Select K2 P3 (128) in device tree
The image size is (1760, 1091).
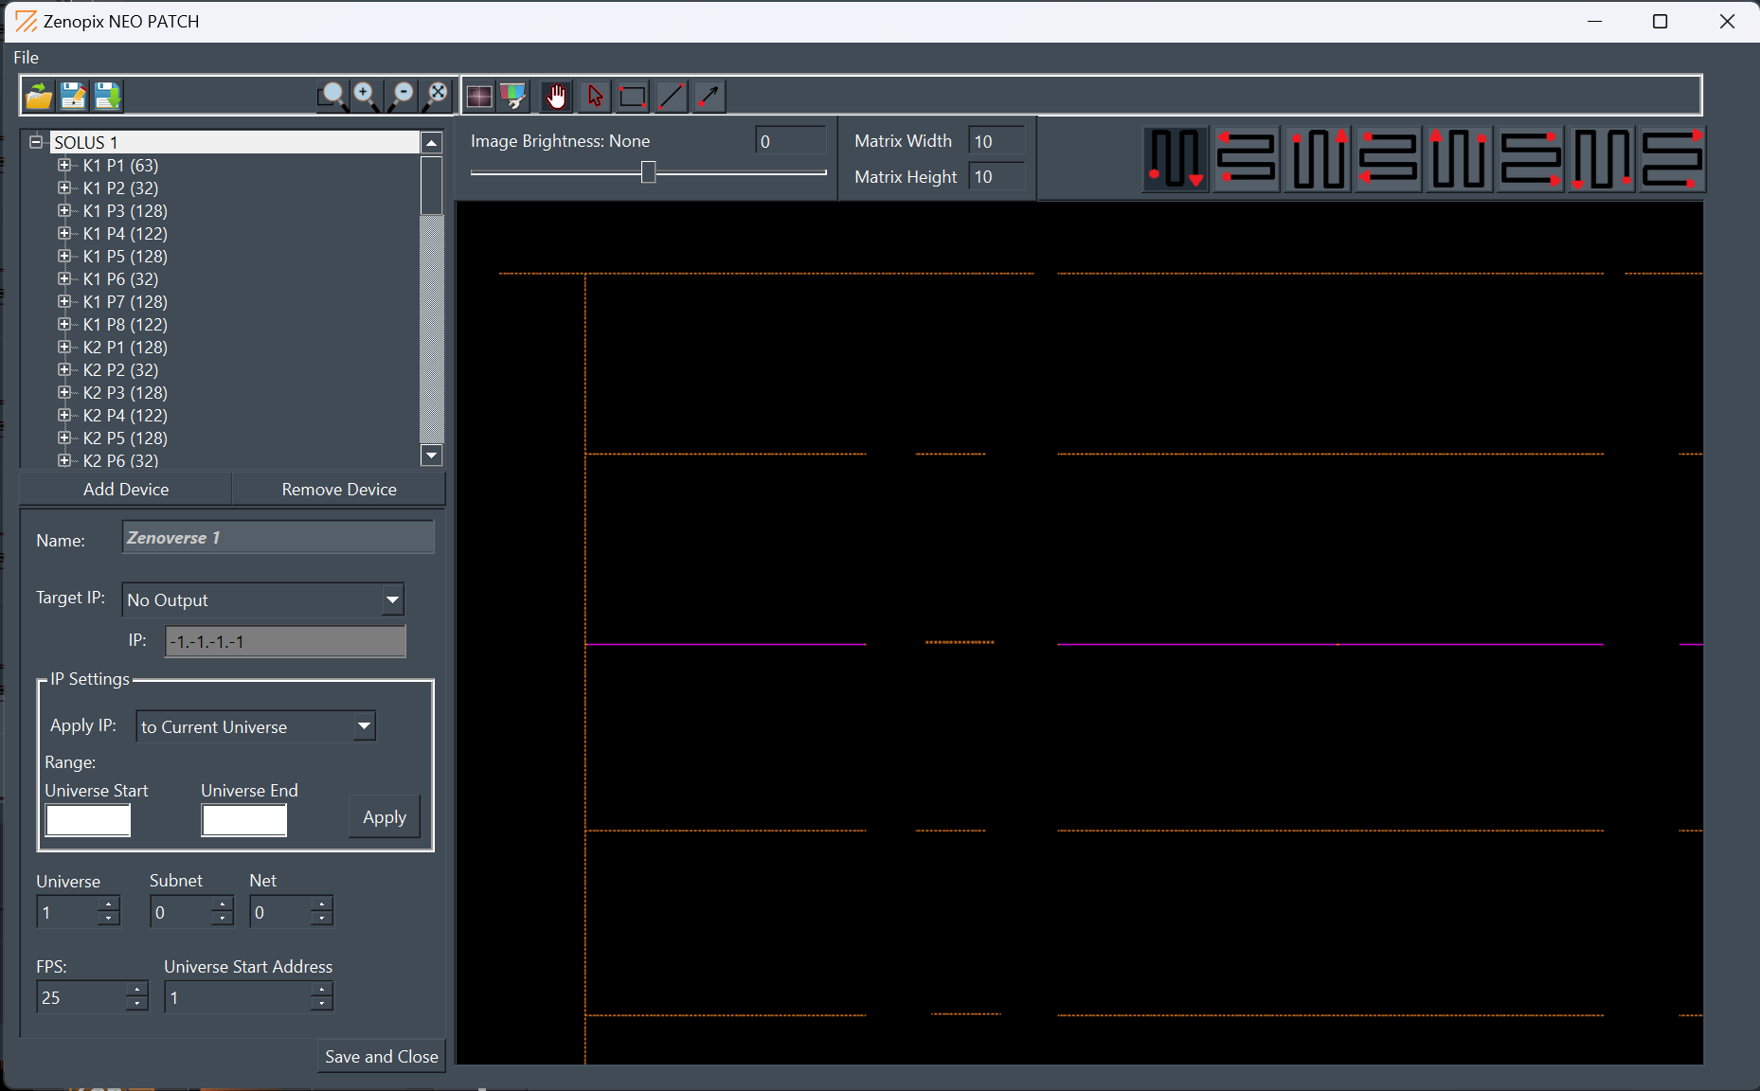(125, 393)
